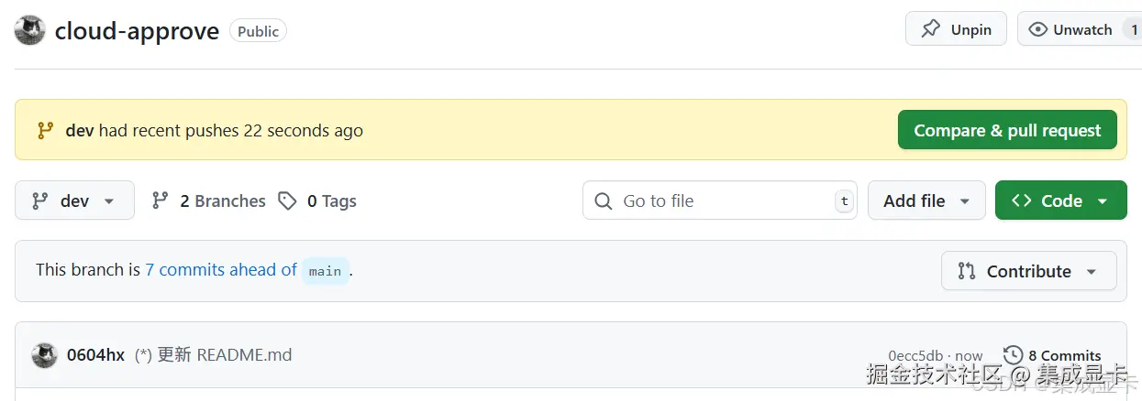The width and height of the screenshot is (1142, 401).
Task: Click the branch icon in the yellow push banner
Action: (45, 130)
